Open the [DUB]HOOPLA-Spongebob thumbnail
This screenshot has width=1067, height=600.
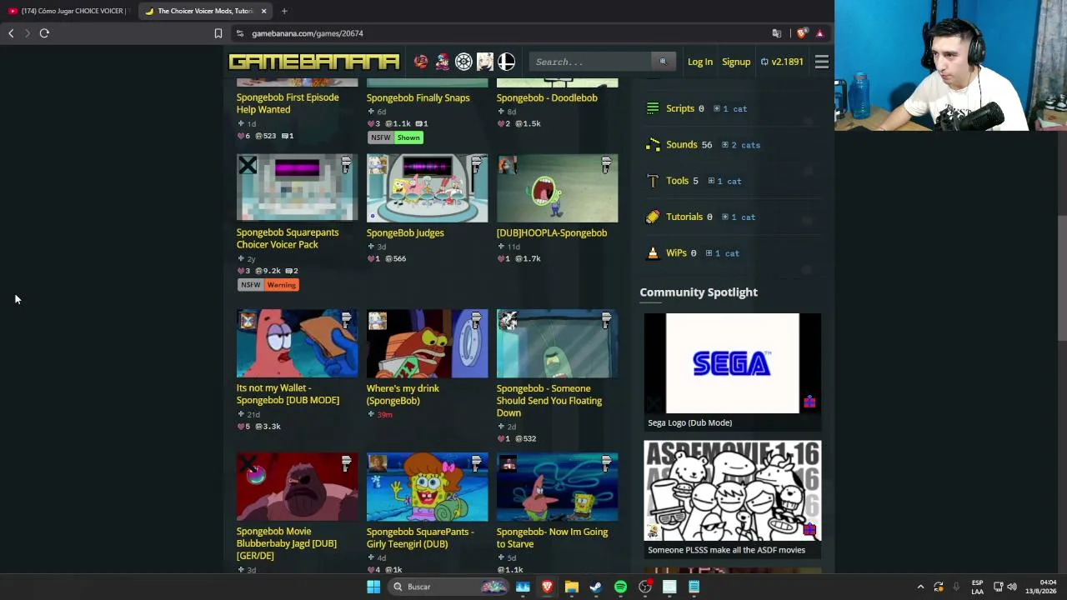(x=557, y=187)
